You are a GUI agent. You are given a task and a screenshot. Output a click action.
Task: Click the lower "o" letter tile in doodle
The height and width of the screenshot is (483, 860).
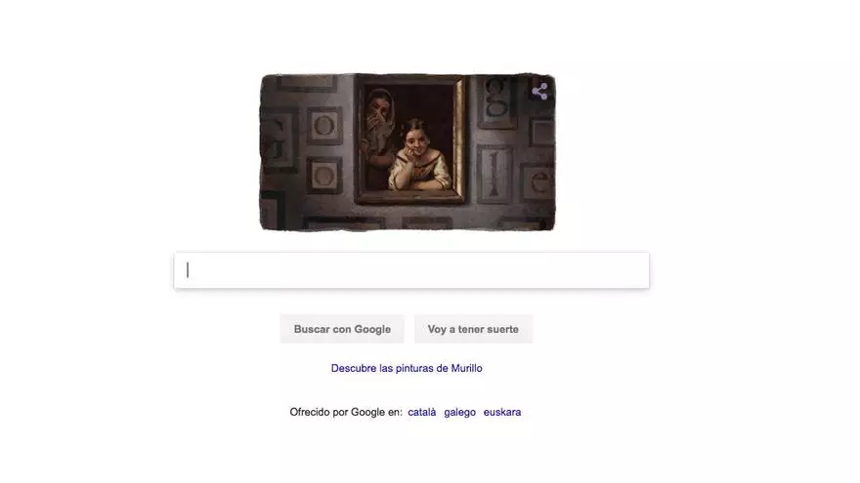pyautogui.click(x=323, y=176)
